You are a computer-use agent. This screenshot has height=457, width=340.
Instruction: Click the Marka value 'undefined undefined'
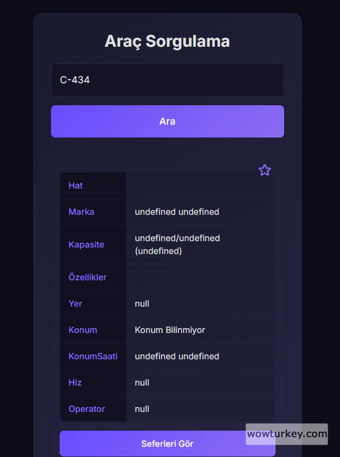tap(177, 212)
